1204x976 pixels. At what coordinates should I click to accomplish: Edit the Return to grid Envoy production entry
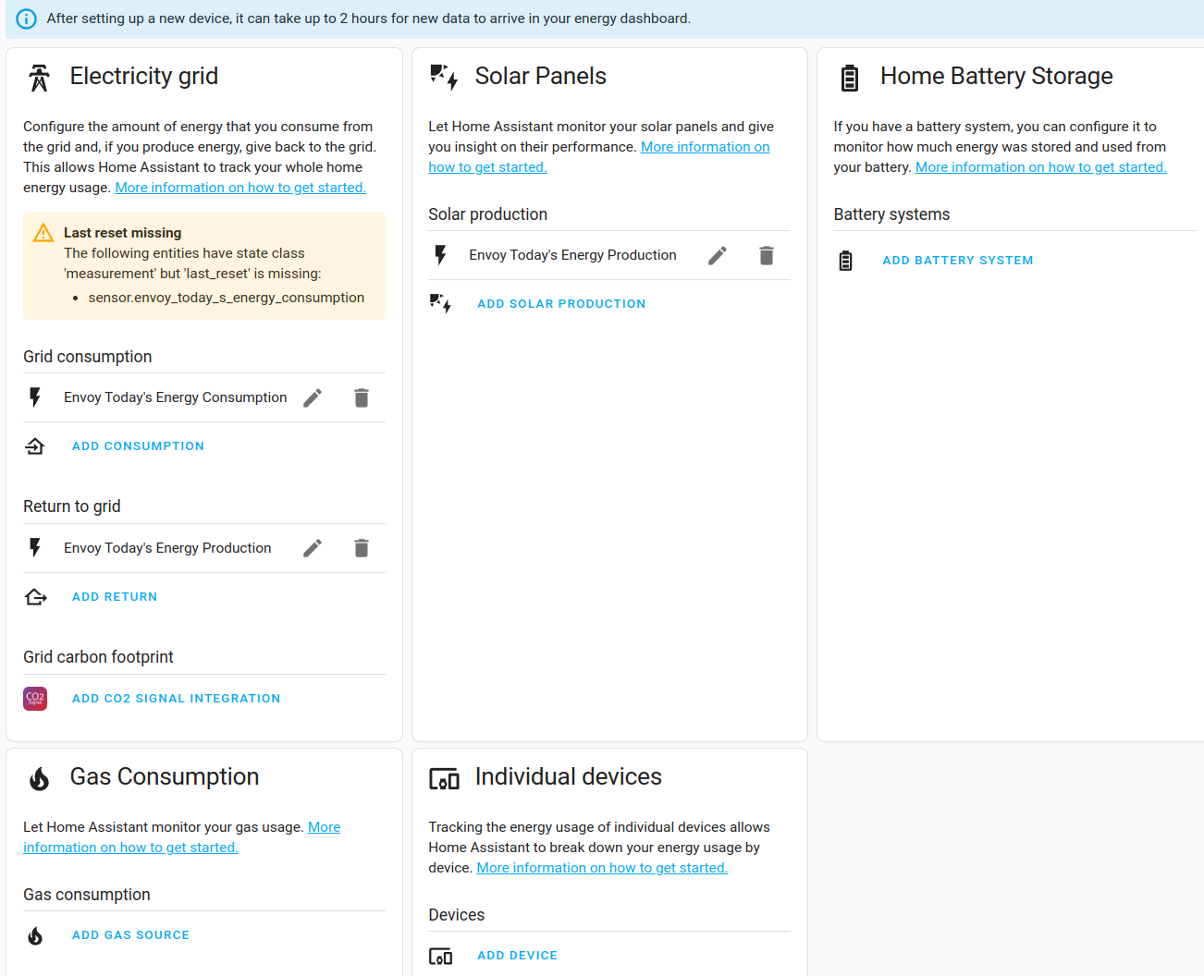coord(312,547)
